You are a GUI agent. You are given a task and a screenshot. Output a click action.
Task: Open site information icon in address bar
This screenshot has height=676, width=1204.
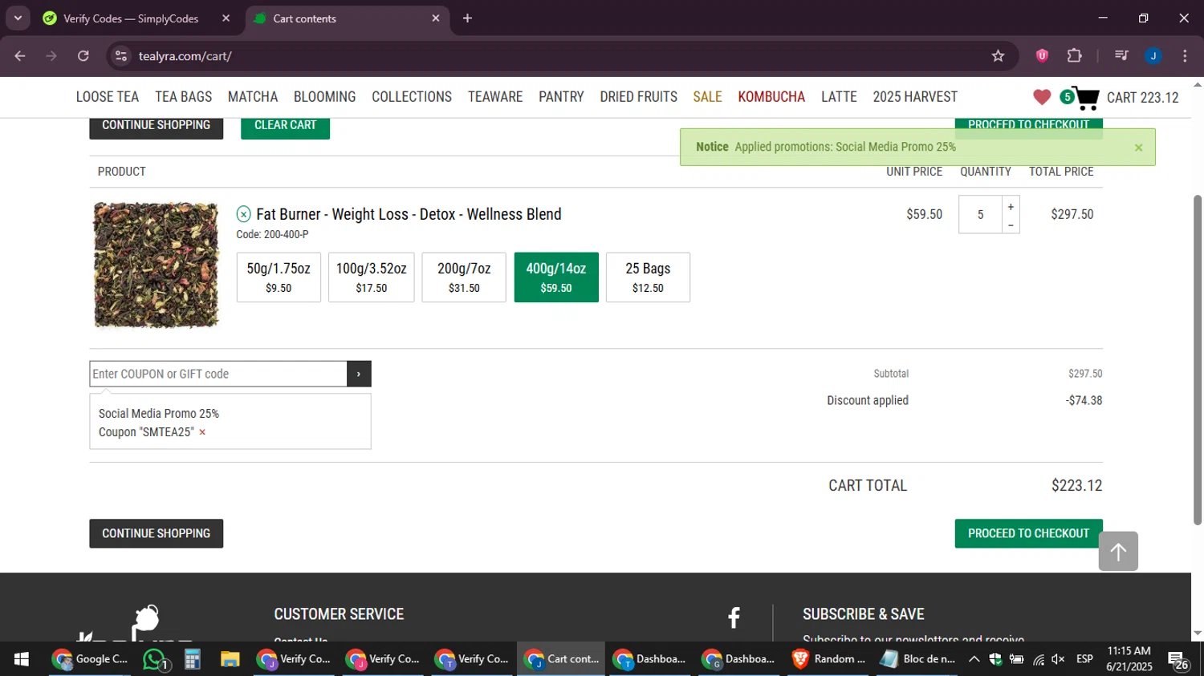coord(121,56)
